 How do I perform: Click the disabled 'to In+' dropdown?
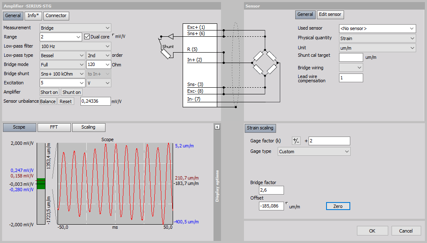(x=98, y=74)
